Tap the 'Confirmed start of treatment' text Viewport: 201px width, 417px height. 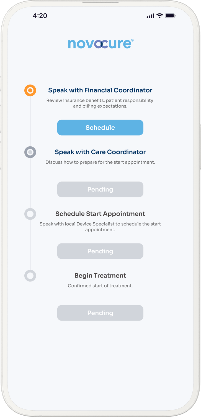point(100,286)
